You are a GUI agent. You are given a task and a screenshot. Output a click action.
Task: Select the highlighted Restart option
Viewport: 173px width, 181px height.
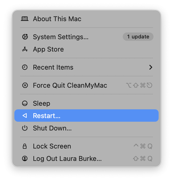[x=46, y=116]
